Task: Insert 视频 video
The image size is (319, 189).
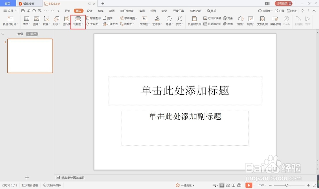Action: [251, 21]
